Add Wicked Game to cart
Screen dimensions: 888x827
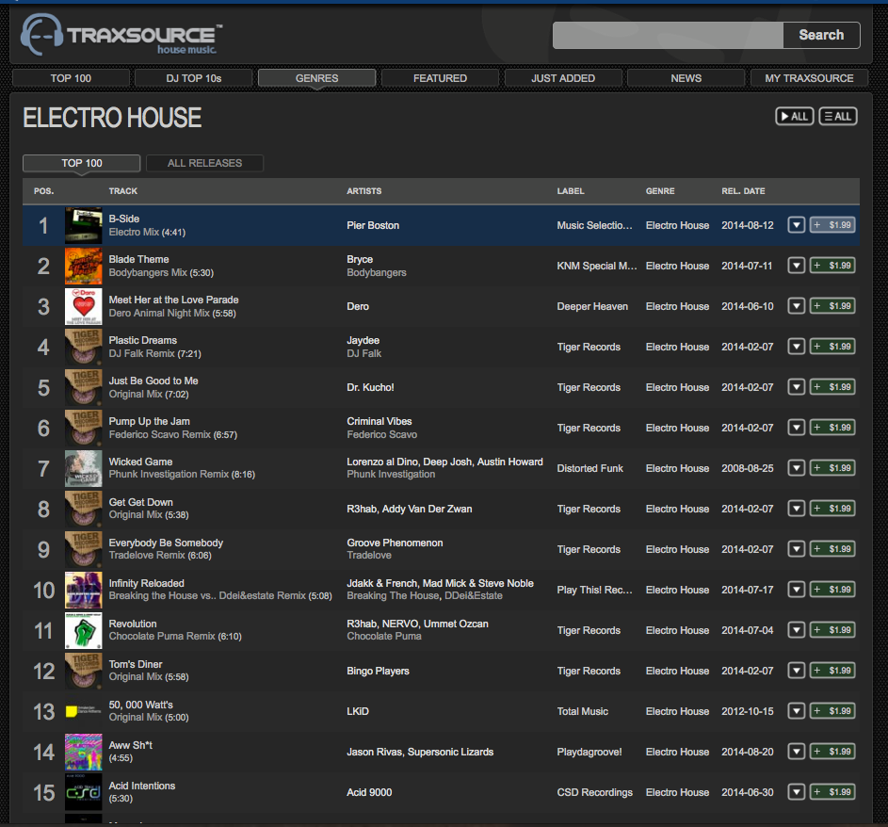pyautogui.click(x=831, y=468)
